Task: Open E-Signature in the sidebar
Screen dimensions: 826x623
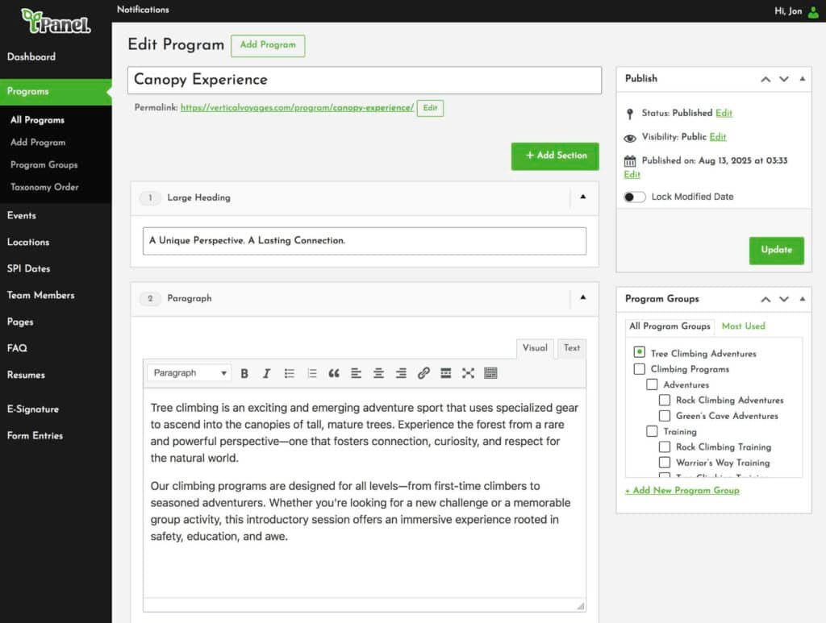Action: (32, 409)
